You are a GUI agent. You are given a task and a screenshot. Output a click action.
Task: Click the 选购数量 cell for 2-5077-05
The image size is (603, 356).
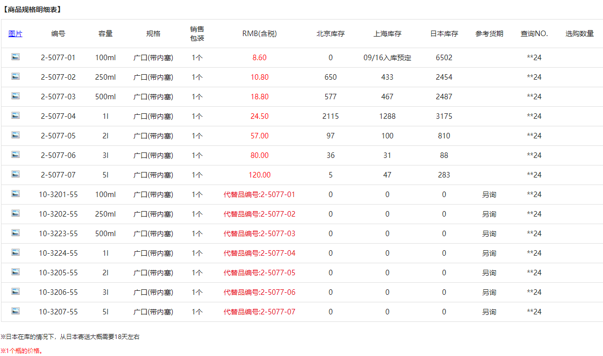(579, 136)
